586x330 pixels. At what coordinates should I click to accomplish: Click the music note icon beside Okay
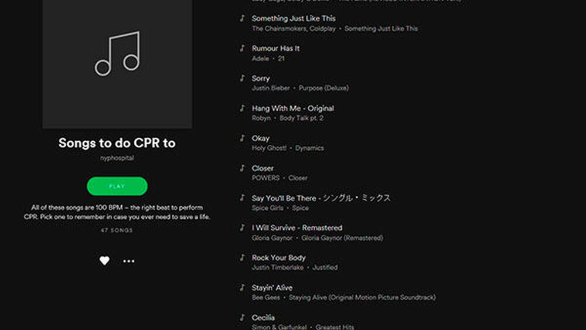242,138
